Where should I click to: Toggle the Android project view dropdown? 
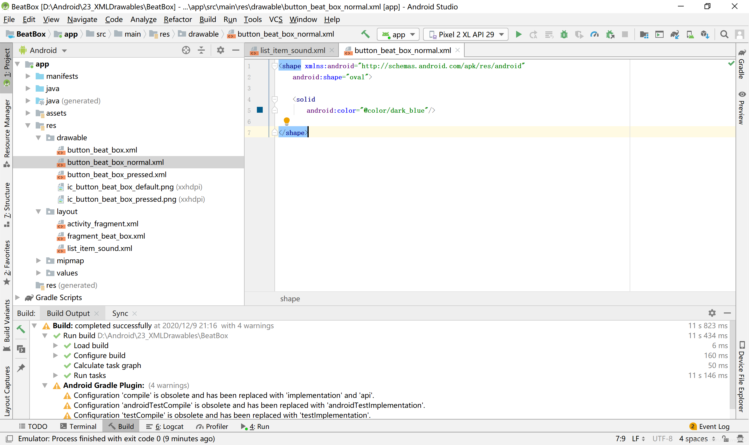(x=63, y=50)
